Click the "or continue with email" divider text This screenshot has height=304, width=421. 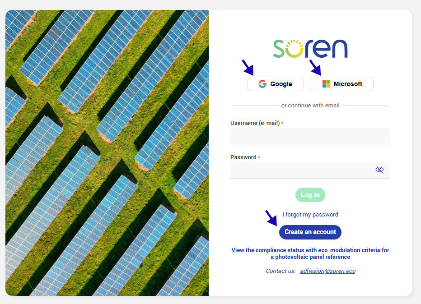click(310, 106)
